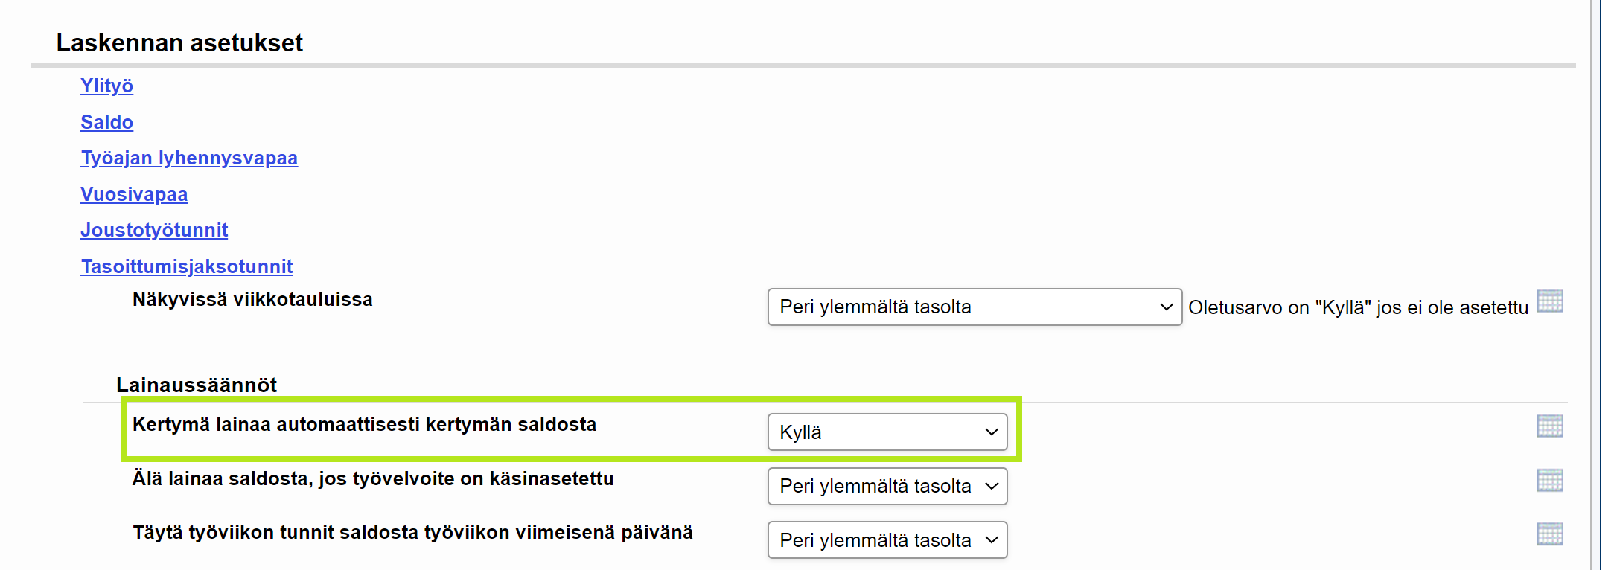Open the Älä lainaa saldosta dropdown

pos(887,486)
